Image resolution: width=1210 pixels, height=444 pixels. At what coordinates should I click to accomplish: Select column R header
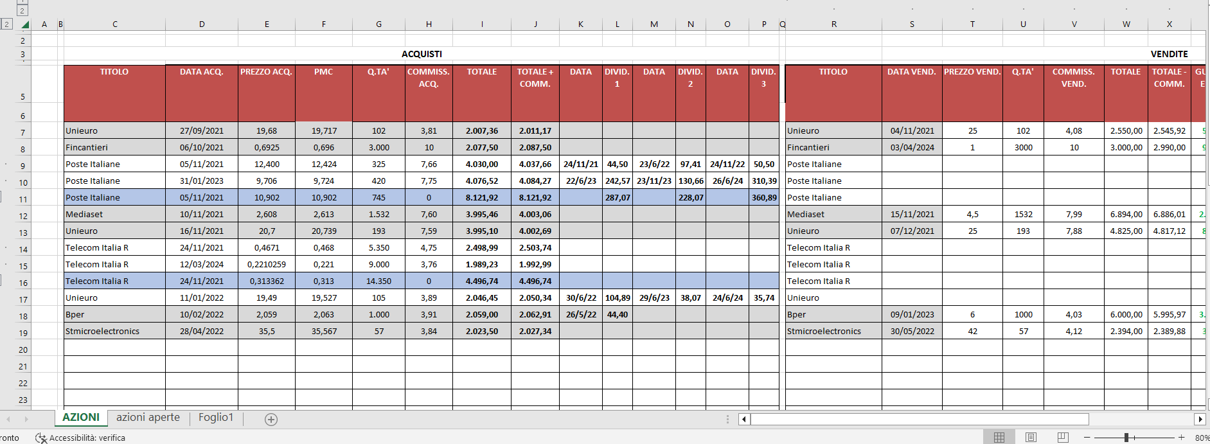[833, 24]
